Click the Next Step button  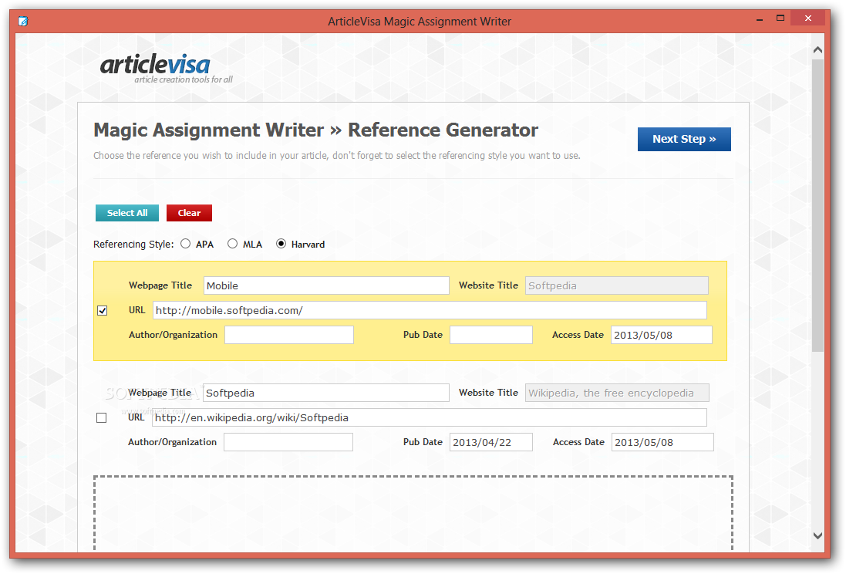click(x=684, y=140)
